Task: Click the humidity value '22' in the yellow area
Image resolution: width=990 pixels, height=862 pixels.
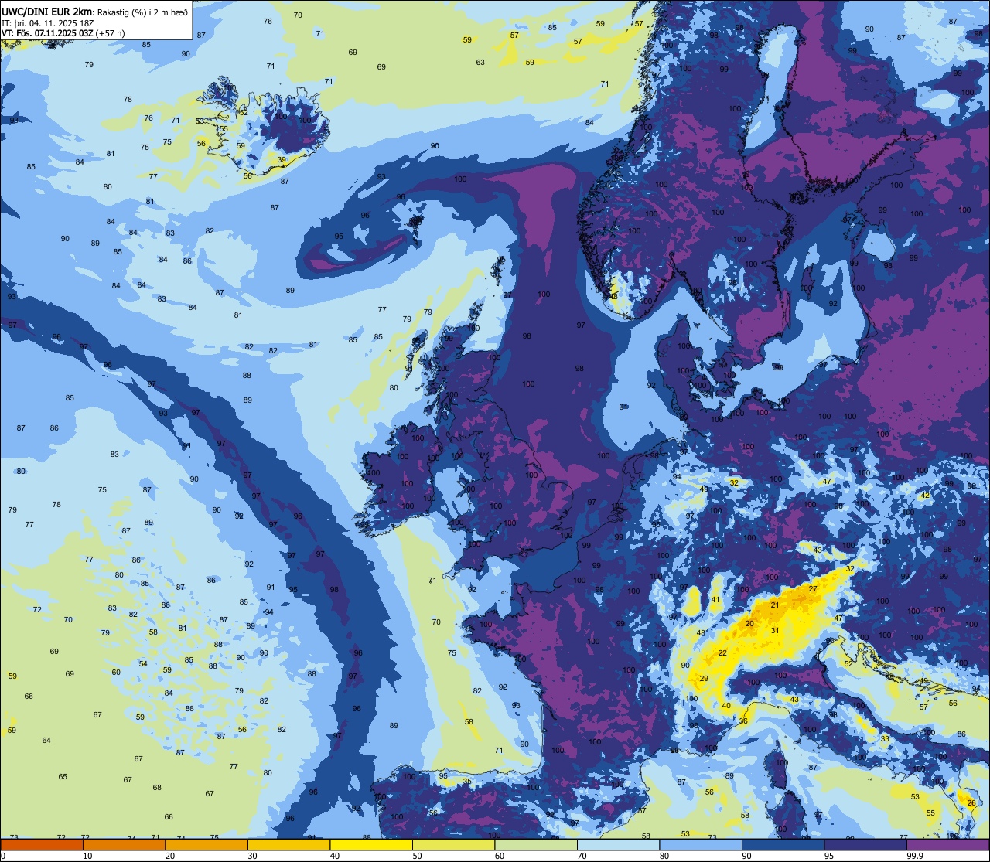Action: (722, 653)
